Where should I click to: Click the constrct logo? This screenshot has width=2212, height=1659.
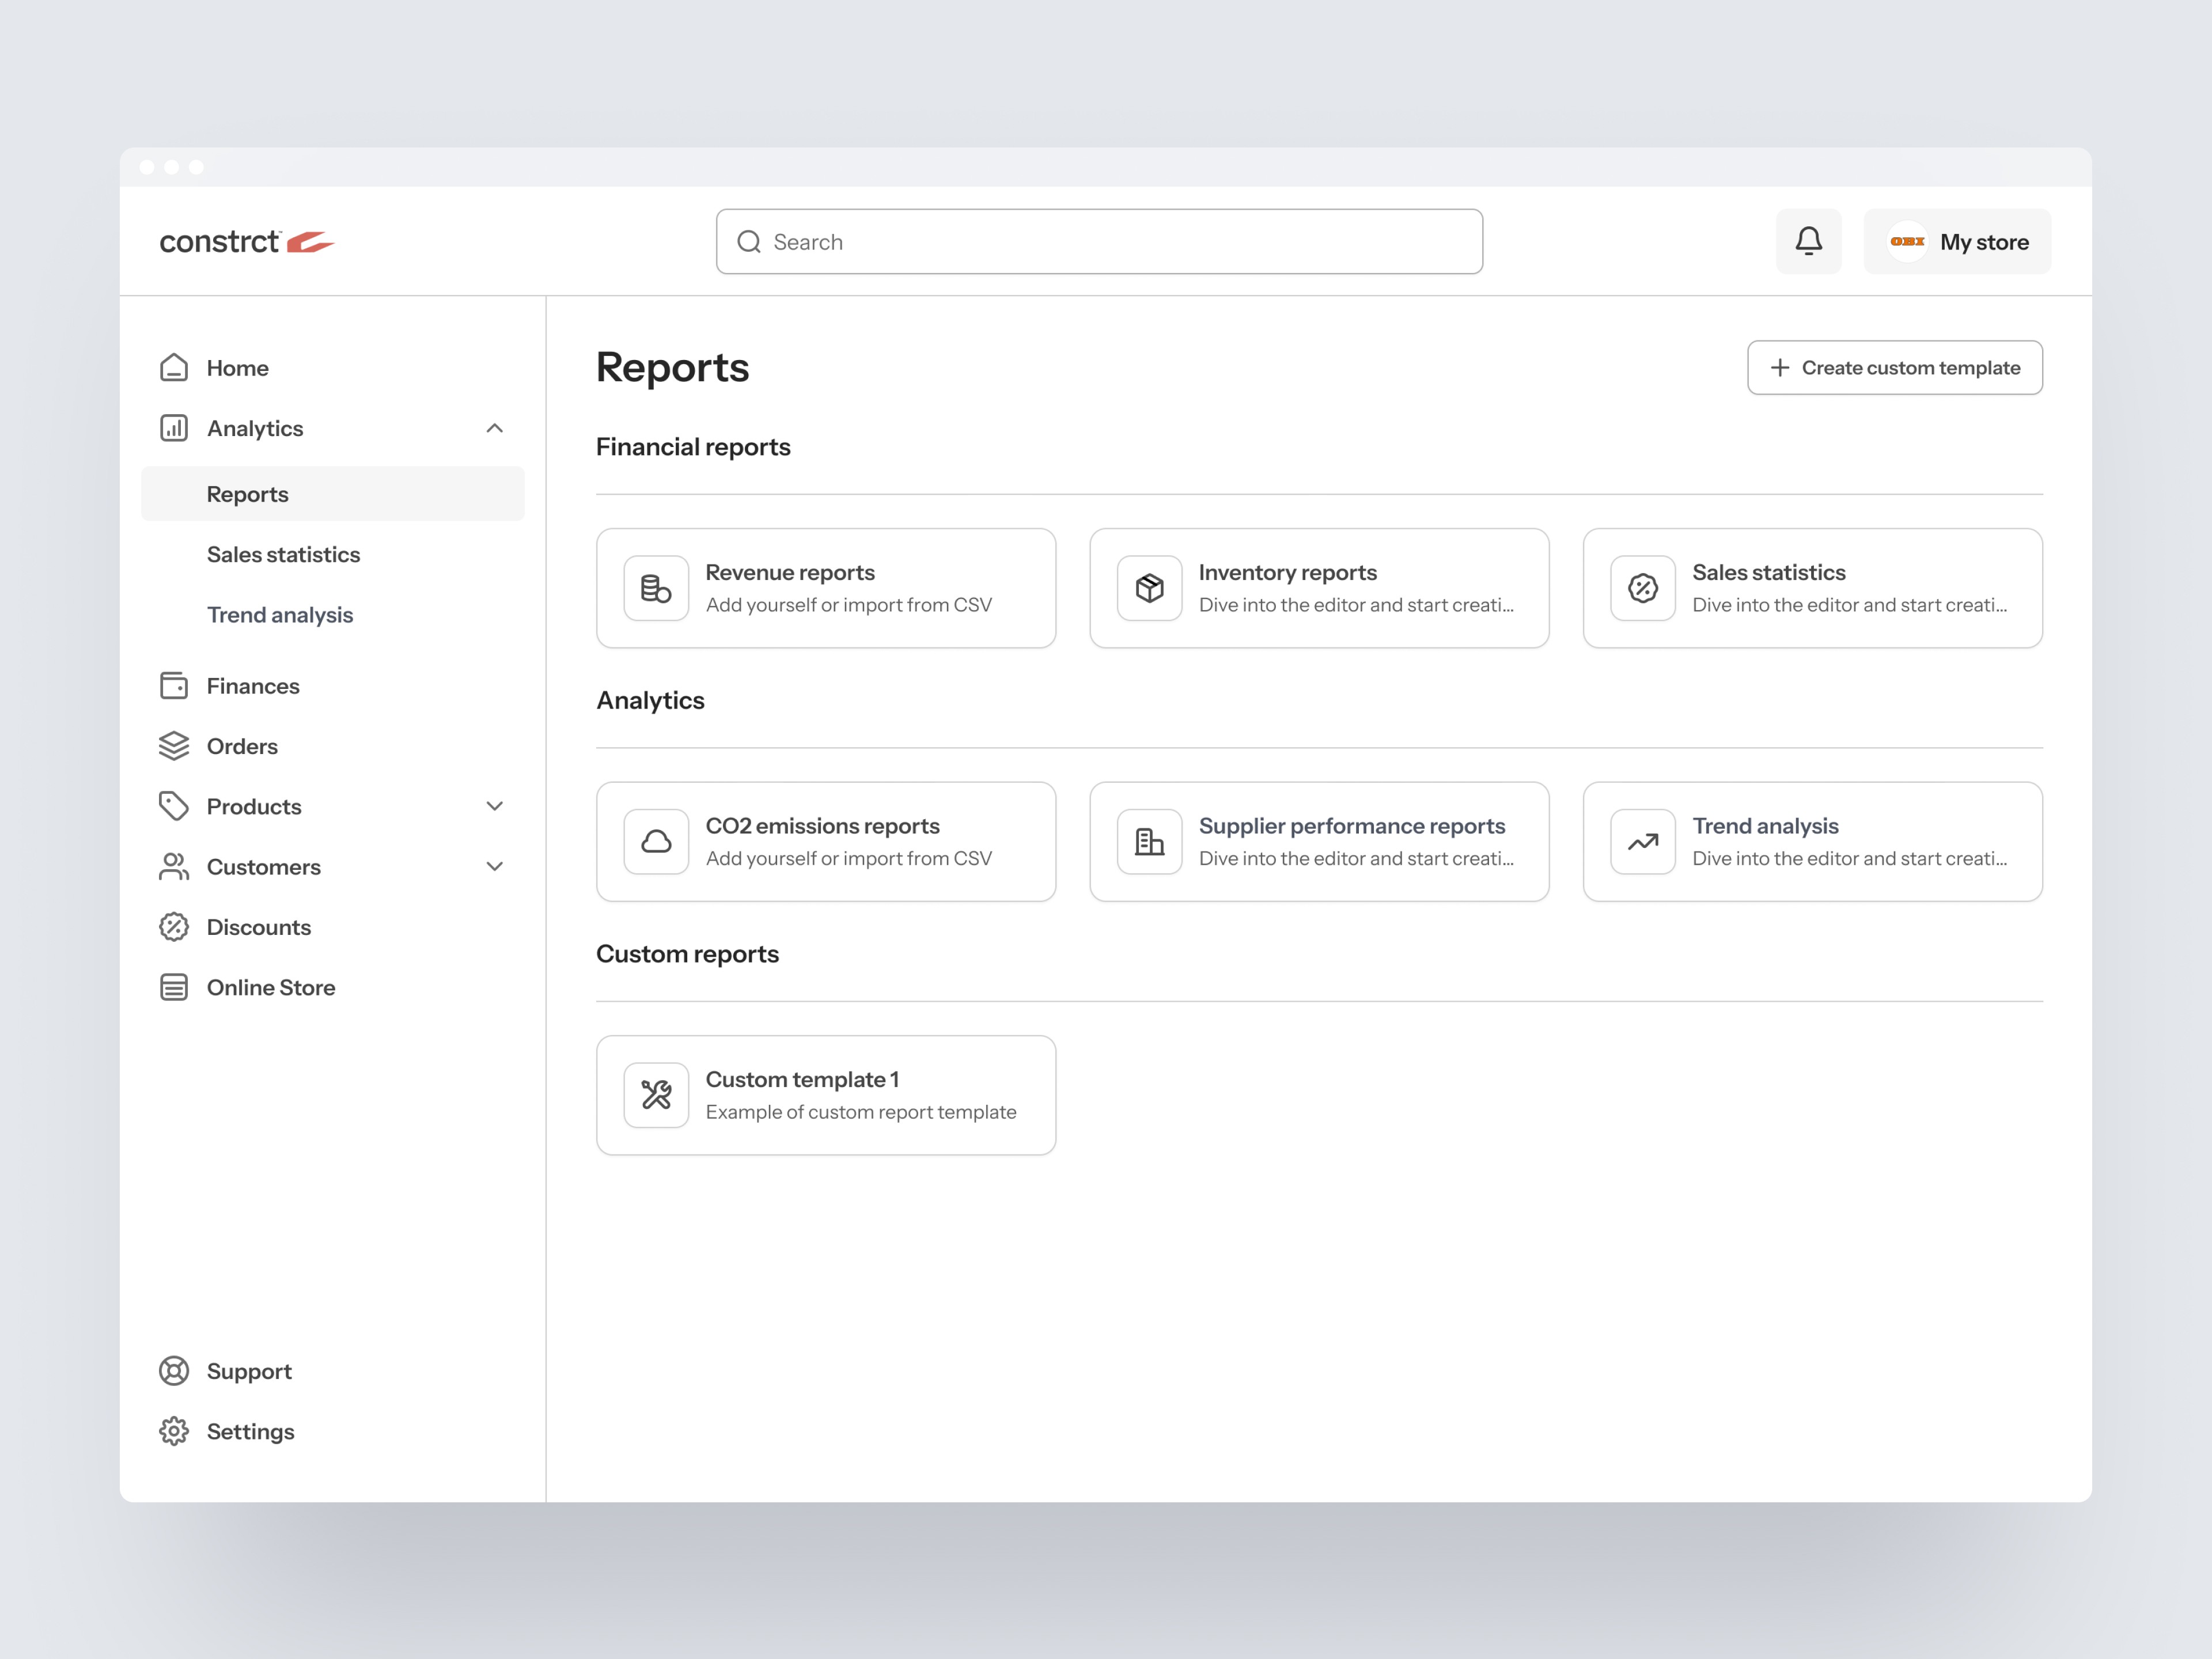[246, 241]
